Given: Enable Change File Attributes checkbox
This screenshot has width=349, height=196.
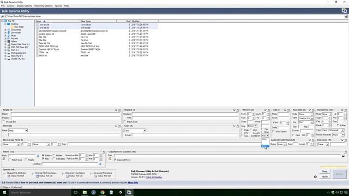Looking at the screenshot, I should click(x=5, y=173).
